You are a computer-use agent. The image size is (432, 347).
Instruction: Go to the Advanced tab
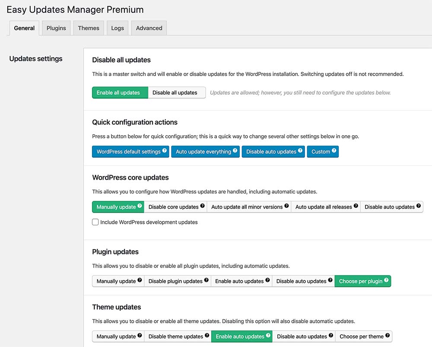tap(149, 28)
